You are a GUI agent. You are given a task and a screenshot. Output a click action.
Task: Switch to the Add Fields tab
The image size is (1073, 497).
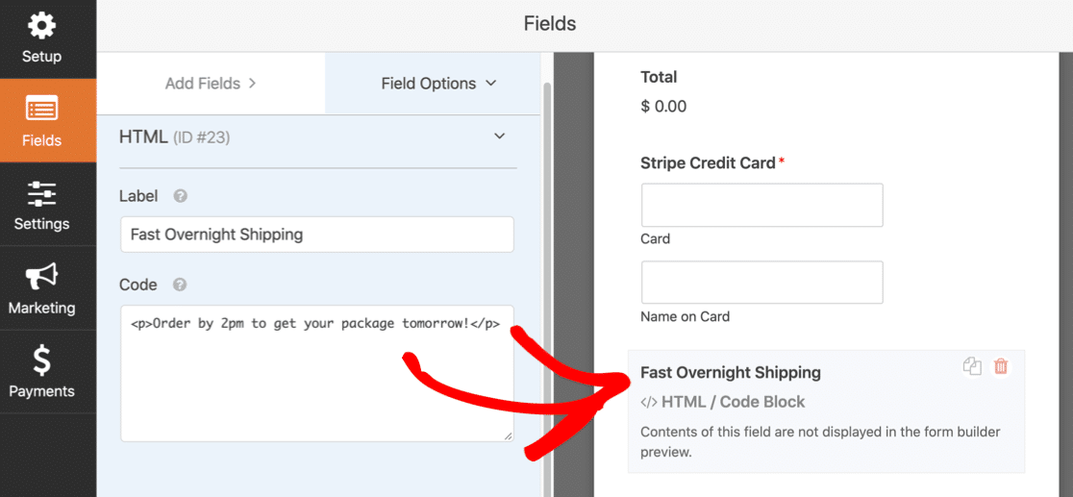(x=211, y=84)
